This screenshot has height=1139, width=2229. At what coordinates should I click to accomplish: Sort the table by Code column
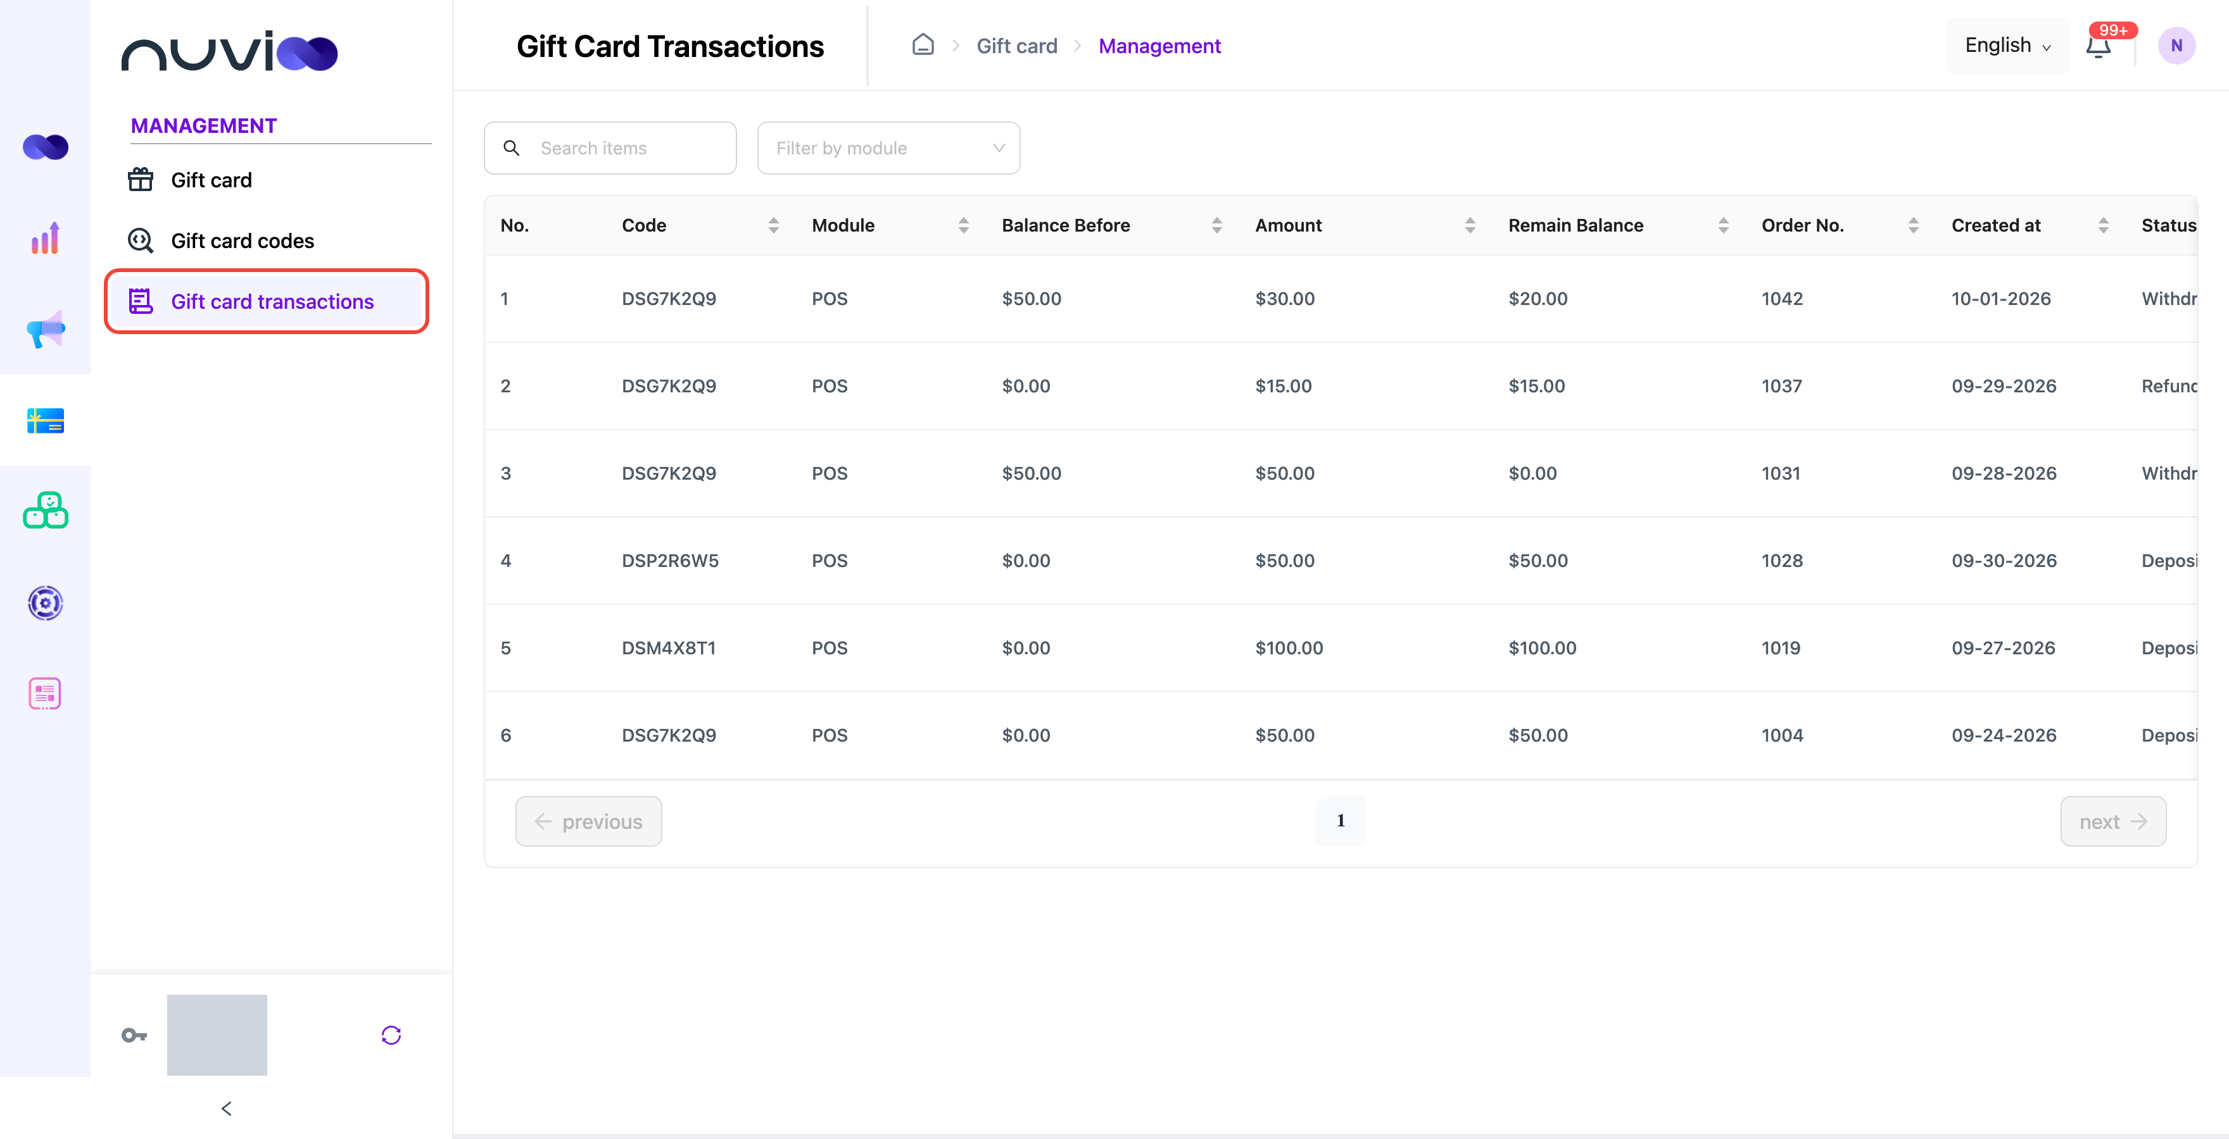774,226
